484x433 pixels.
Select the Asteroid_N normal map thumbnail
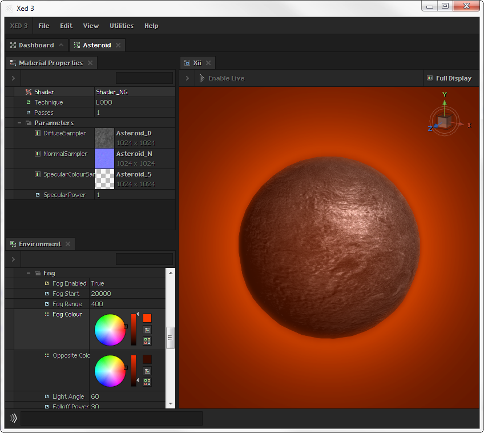tap(104, 158)
